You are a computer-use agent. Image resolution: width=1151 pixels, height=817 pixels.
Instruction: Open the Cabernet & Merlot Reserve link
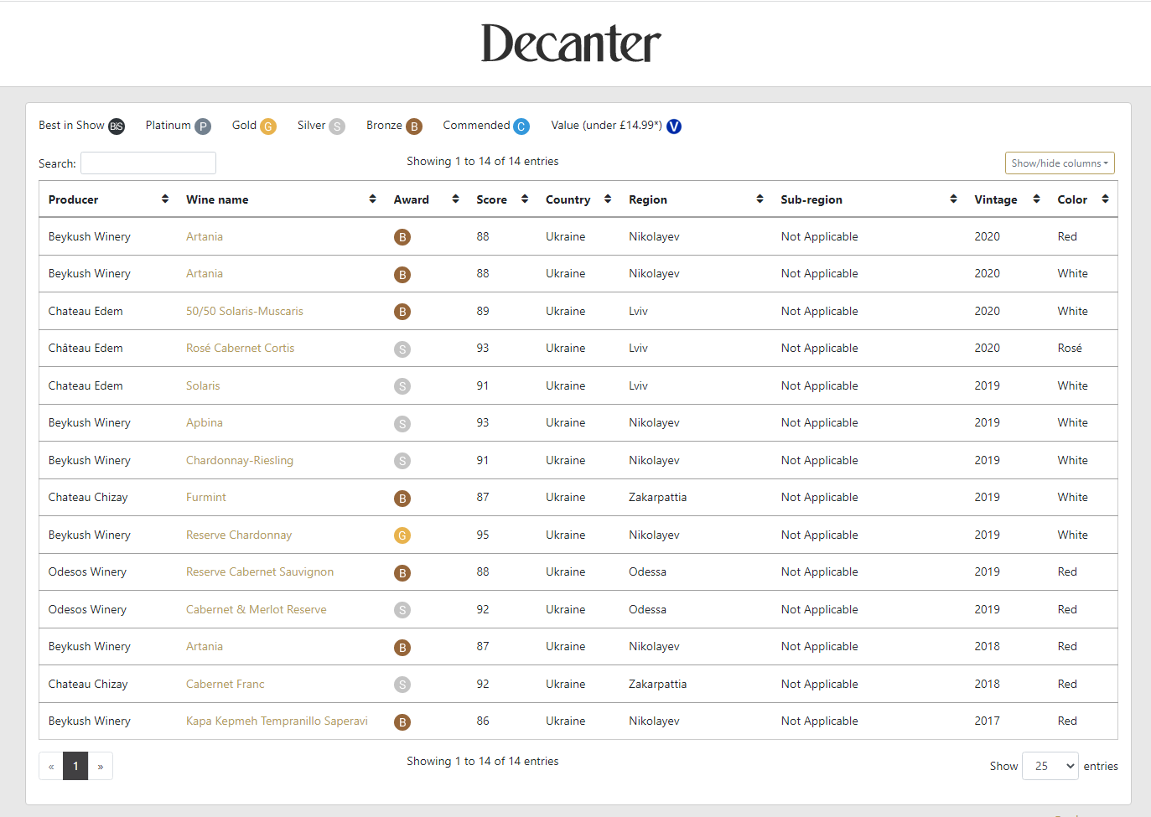(x=257, y=609)
